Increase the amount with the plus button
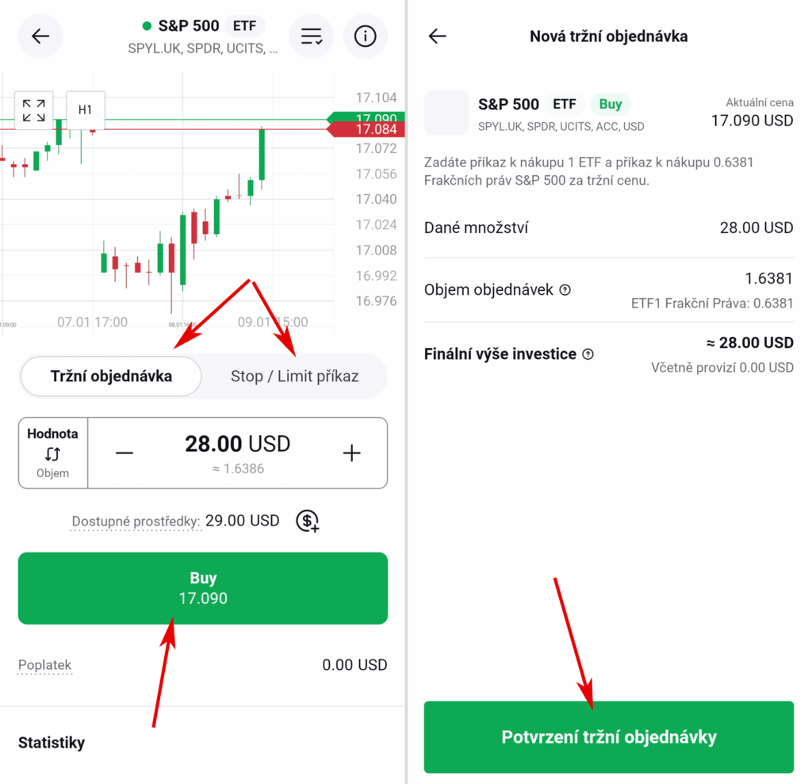 click(x=351, y=453)
